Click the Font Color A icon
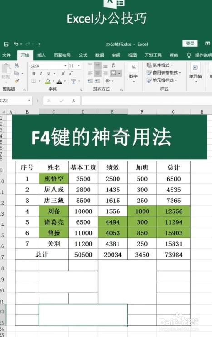The width and height of the screenshot is (212, 337). [x=59, y=81]
